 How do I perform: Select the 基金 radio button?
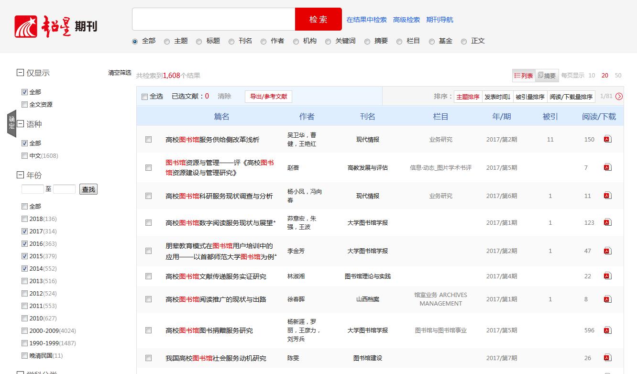(432, 42)
